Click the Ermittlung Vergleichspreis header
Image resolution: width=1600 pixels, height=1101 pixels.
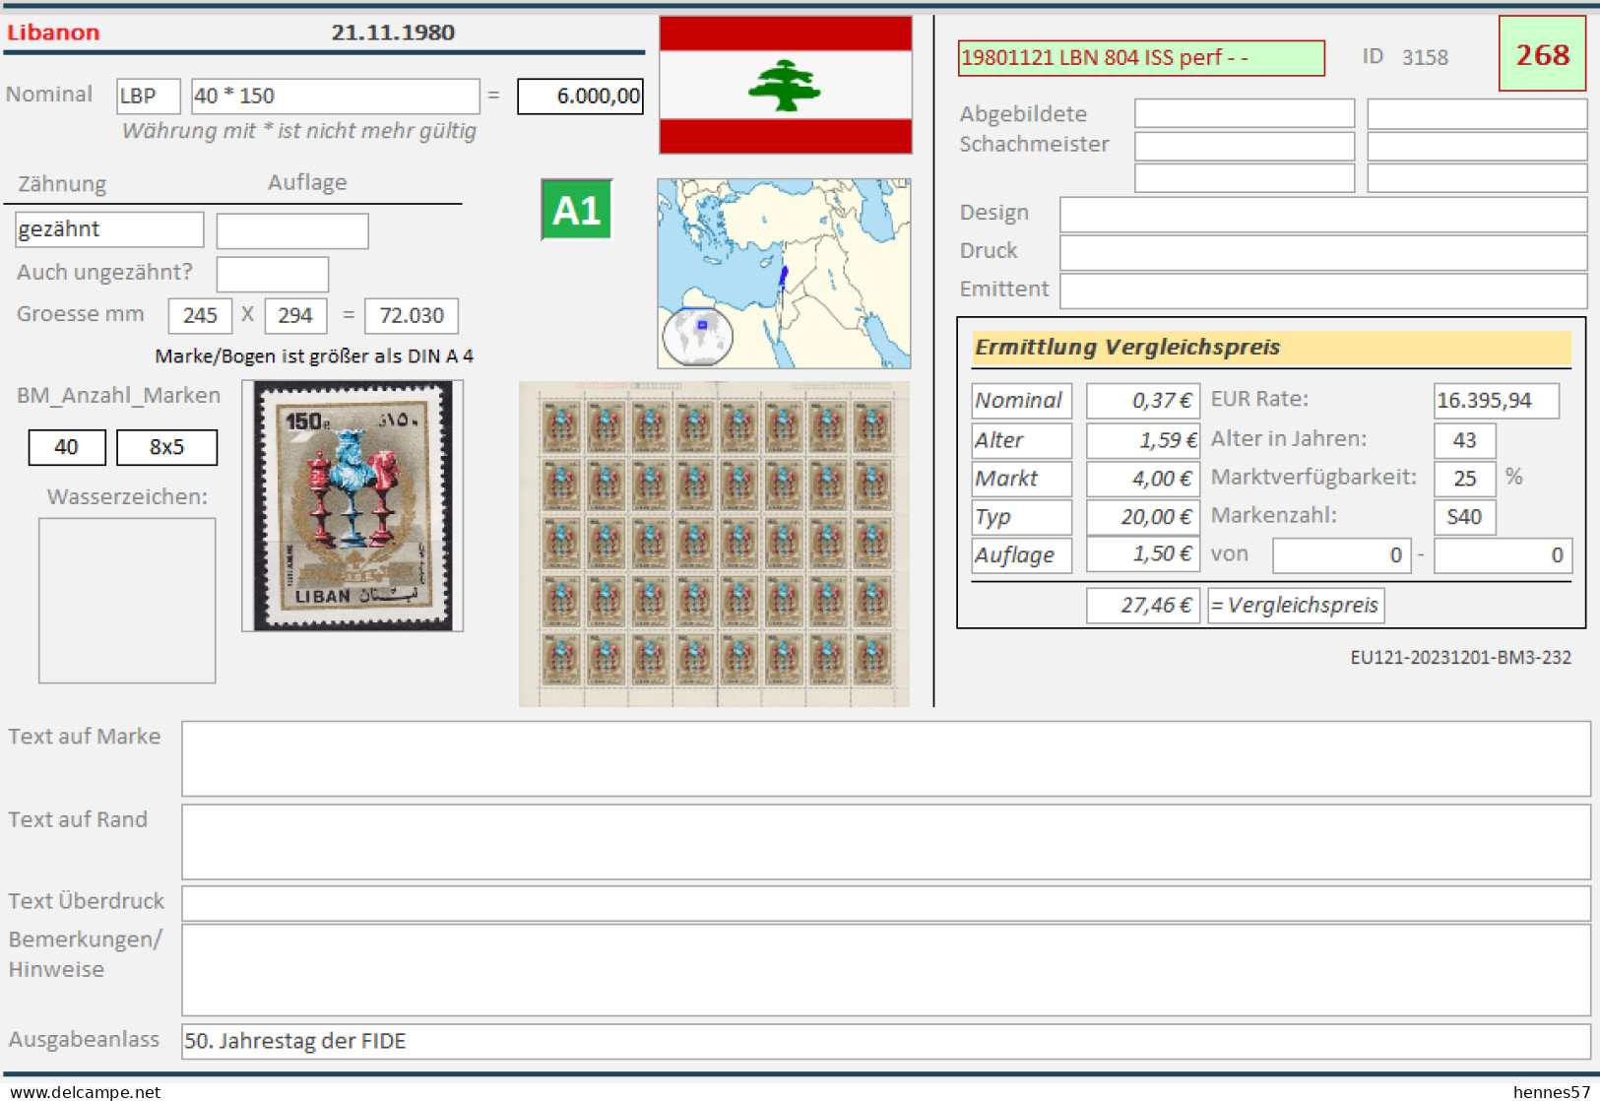click(x=1271, y=348)
